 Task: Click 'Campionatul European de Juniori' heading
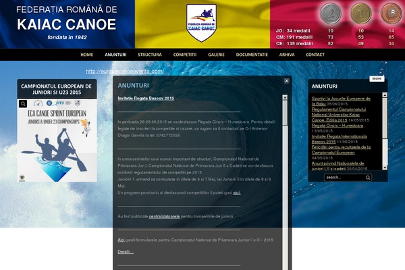coord(56,89)
